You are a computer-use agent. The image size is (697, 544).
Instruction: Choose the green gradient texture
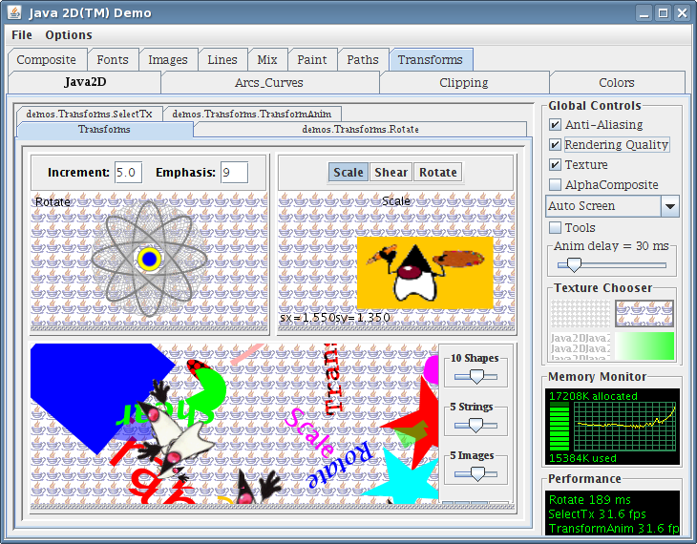click(x=645, y=345)
